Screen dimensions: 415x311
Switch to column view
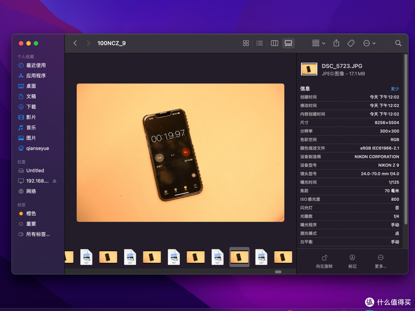pyautogui.click(x=274, y=43)
